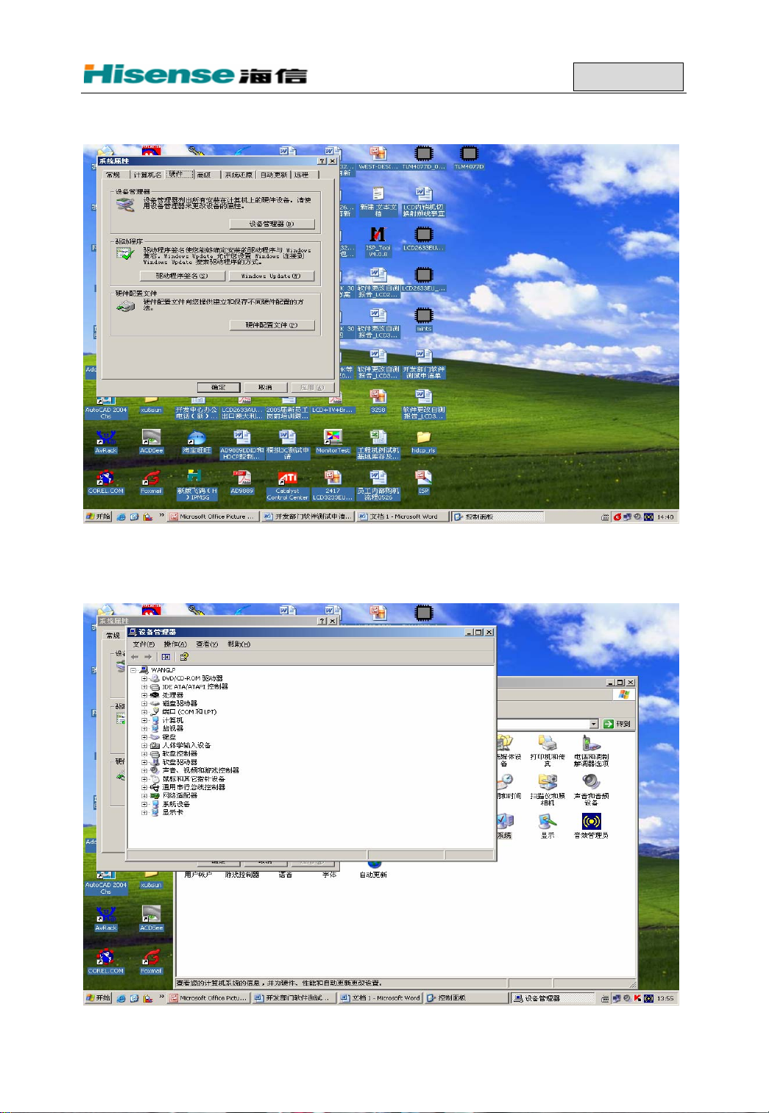Select the 系统设备 tree label
Screen dimensions: 769x1113
(x=176, y=803)
